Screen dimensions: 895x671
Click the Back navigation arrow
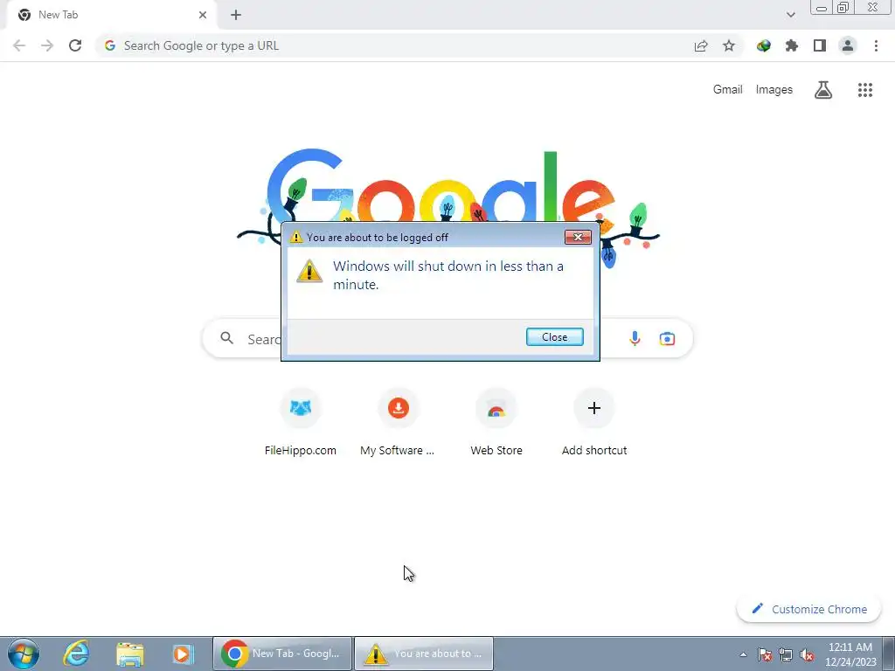pos(19,45)
